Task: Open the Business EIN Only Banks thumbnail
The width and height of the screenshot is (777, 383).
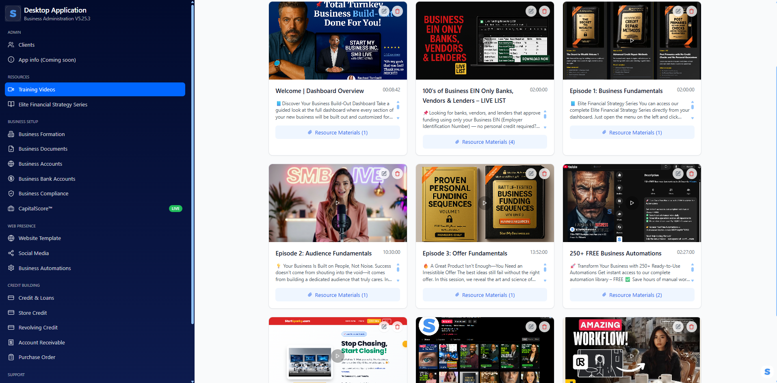Action: 485,41
